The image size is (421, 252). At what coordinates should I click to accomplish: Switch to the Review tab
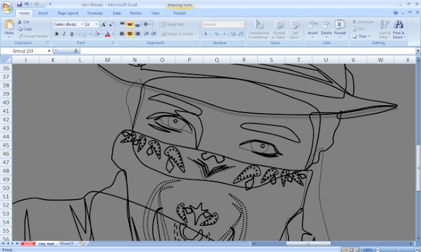point(136,13)
